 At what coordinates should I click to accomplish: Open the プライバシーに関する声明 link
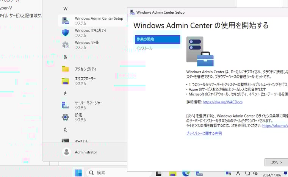204,133
